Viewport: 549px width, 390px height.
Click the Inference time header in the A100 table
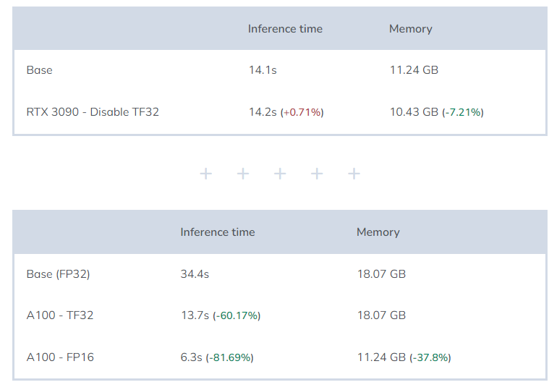pyautogui.click(x=218, y=232)
